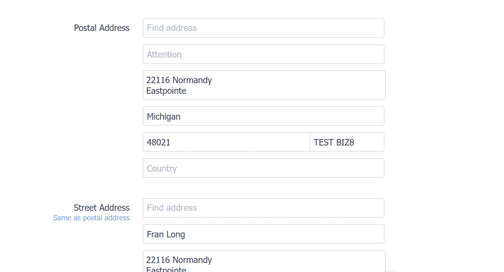Select the Fran Long attention field
Image resolution: width=504 pixels, height=272 pixels.
(263, 234)
